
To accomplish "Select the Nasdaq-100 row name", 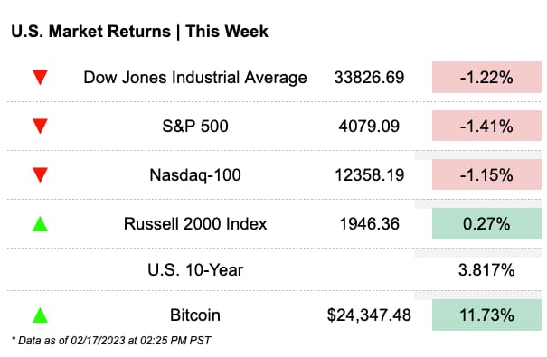I will [x=195, y=175].
